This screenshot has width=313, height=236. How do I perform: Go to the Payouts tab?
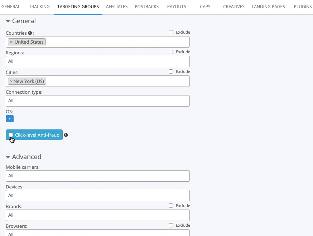point(177,7)
